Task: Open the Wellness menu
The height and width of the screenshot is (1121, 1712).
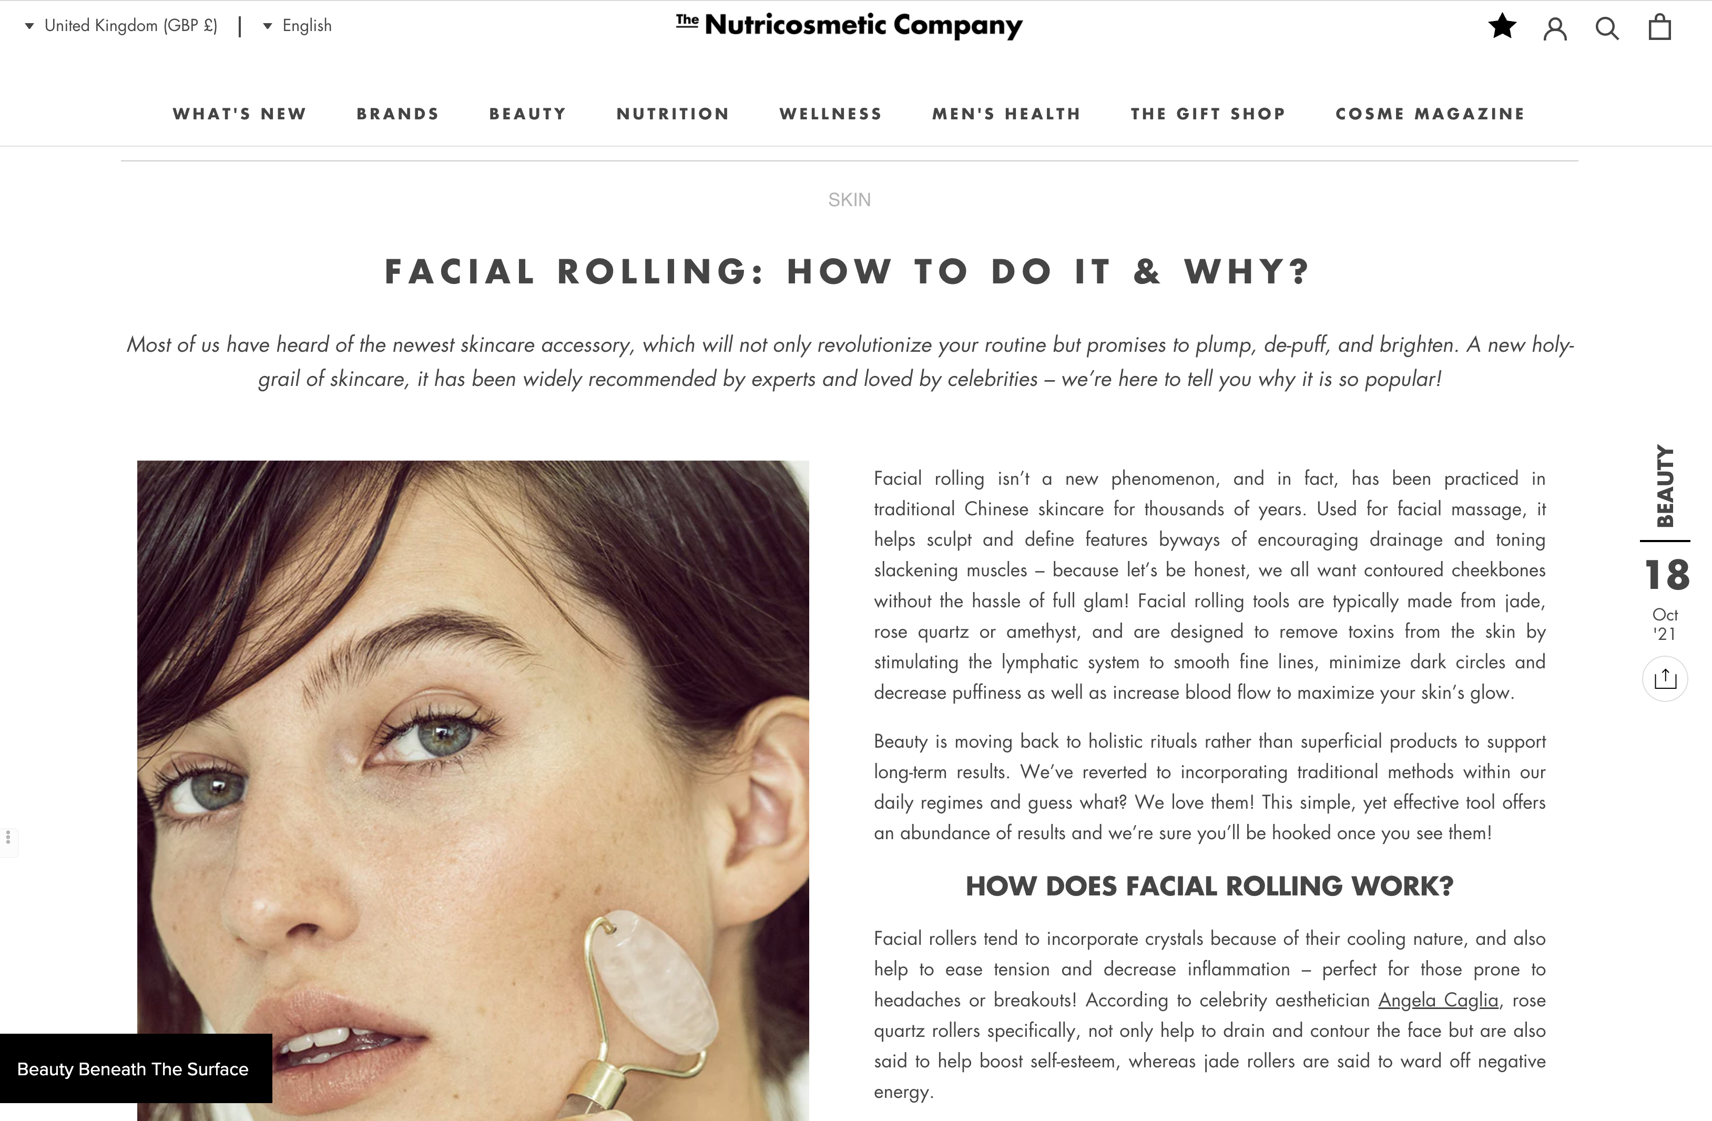Action: (x=831, y=114)
